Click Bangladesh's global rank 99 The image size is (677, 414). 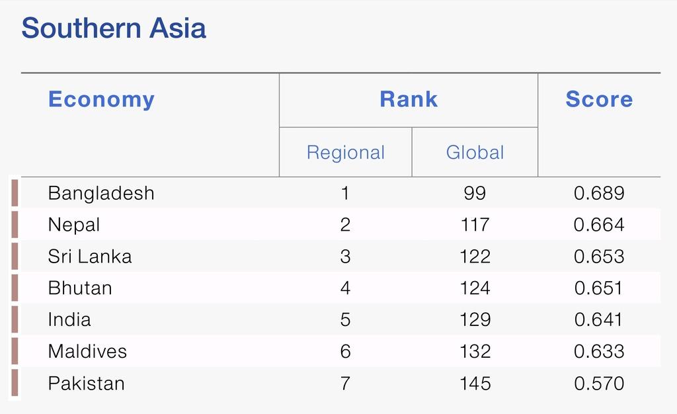coord(475,193)
